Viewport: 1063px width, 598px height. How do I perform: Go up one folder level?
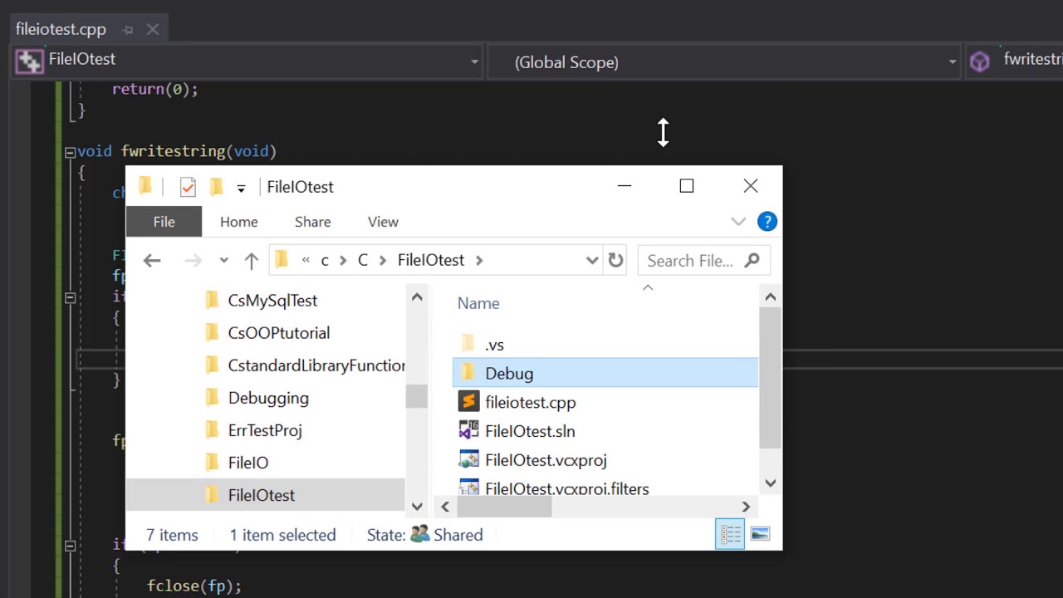click(251, 261)
